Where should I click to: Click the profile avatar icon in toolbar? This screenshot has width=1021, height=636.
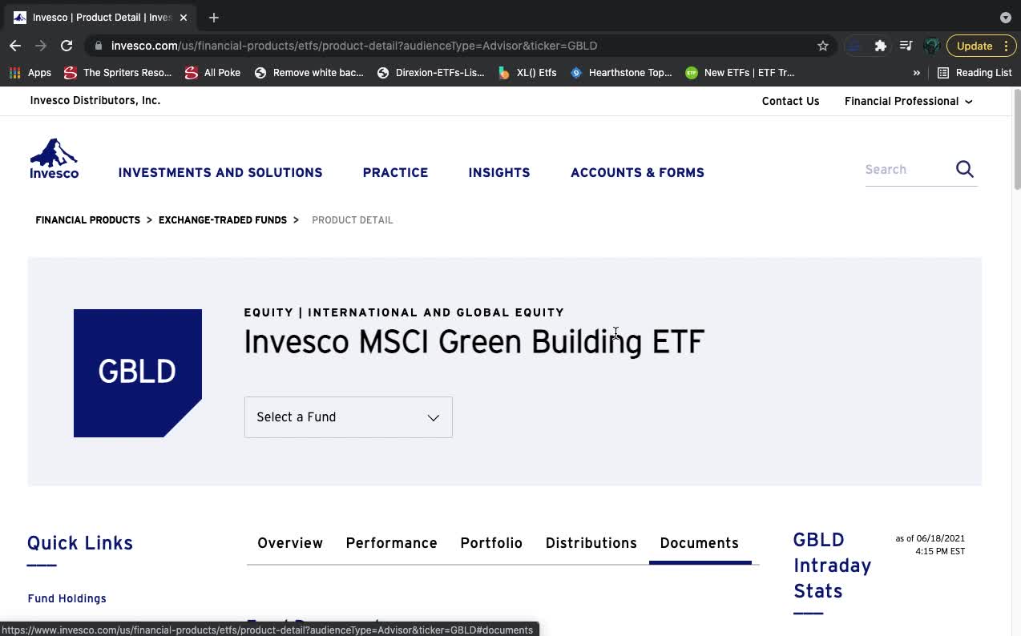point(931,46)
